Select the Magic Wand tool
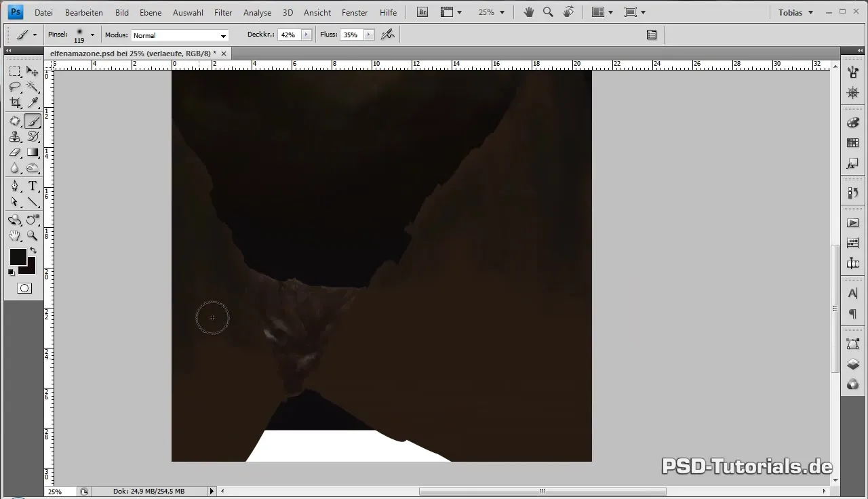Screen dimensions: 868x499 [x=32, y=87]
